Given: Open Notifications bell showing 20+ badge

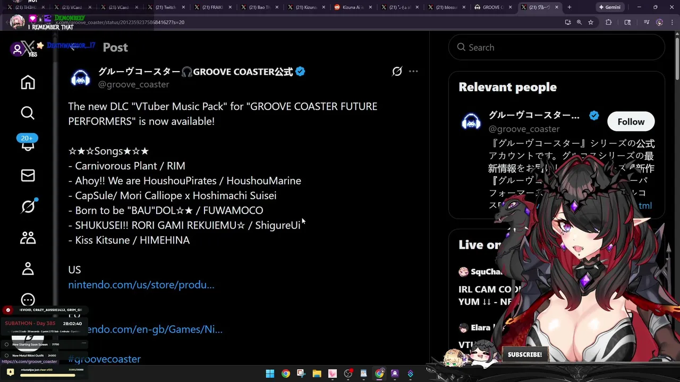Looking at the screenshot, I should coord(28,144).
